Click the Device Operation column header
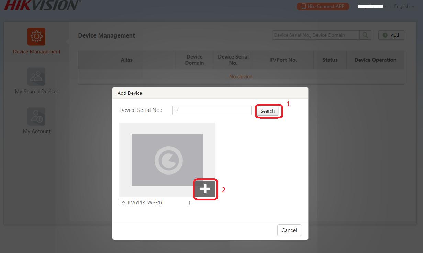Viewport: 423px width, 253px height. (x=375, y=60)
